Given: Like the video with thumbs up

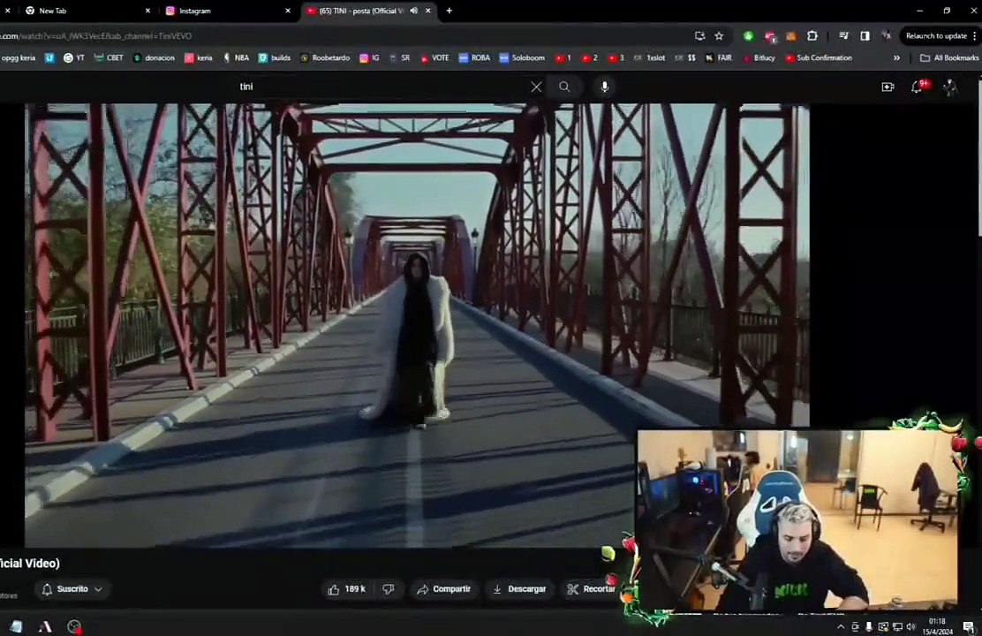Looking at the screenshot, I should (345, 589).
